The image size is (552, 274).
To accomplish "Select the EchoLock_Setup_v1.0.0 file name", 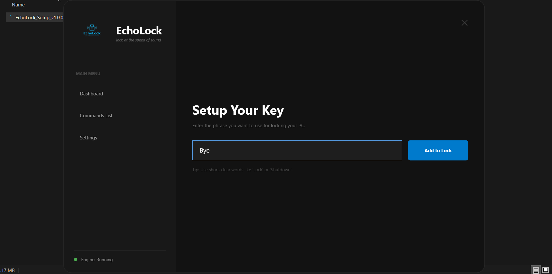I will (39, 18).
